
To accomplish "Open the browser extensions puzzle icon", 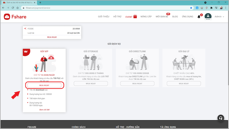I will click(x=211, y=8).
